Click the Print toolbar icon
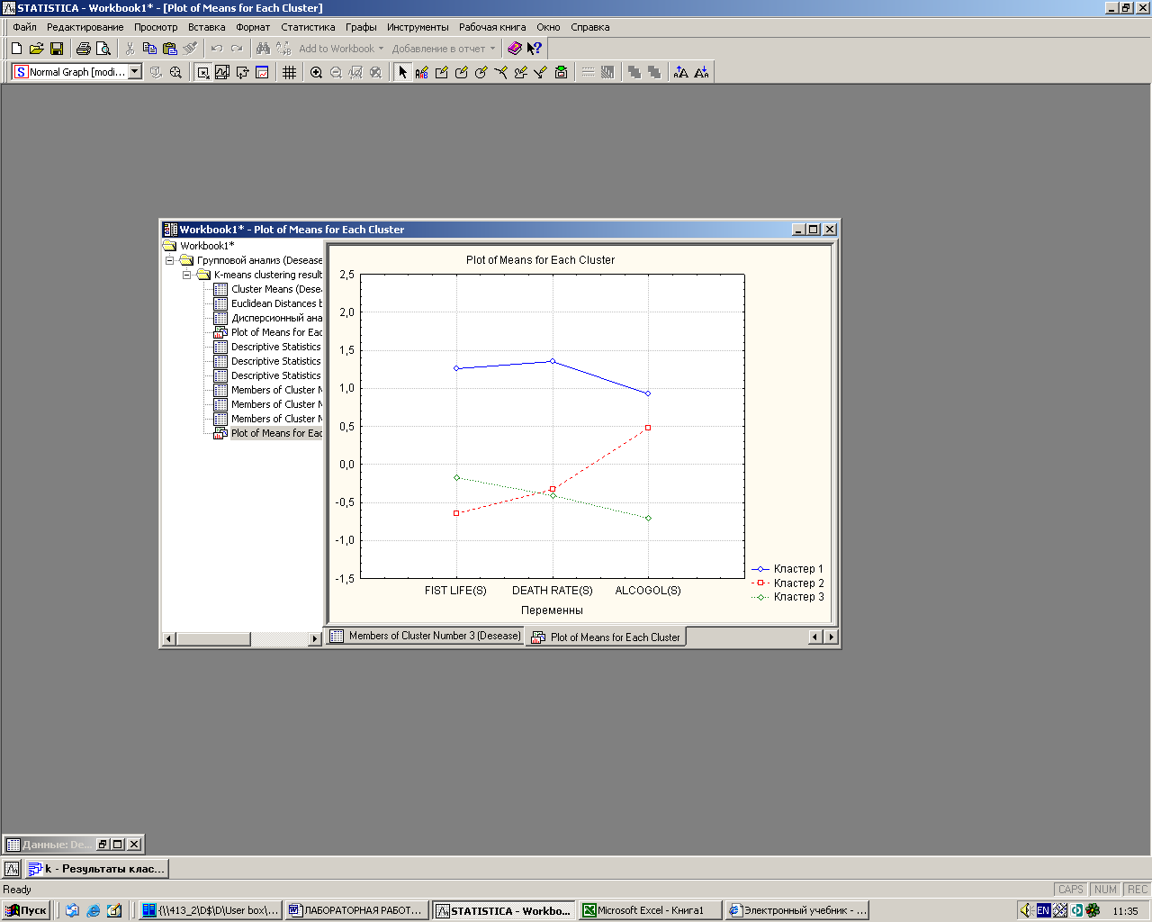The height and width of the screenshot is (922, 1152). [x=84, y=49]
